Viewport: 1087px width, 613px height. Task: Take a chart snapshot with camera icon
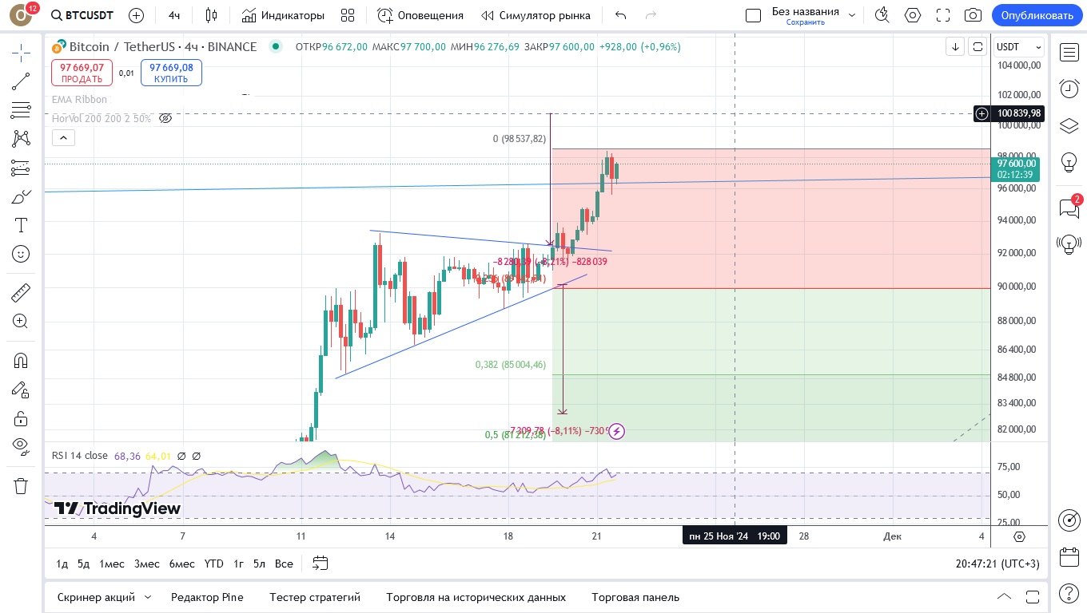point(973,15)
